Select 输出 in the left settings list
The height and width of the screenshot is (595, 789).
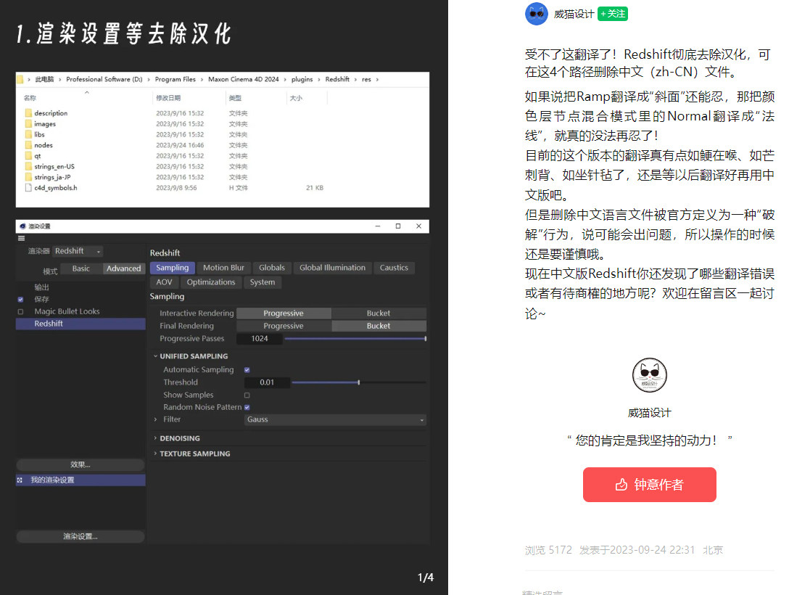[41, 287]
